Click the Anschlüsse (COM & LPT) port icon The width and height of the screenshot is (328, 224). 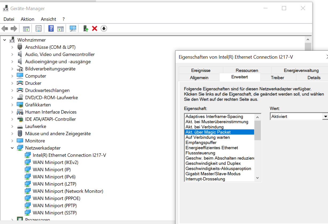tap(20, 47)
